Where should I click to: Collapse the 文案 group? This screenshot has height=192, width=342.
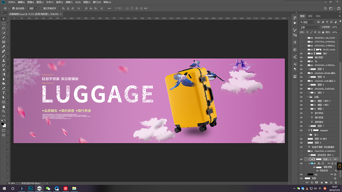click(308, 97)
